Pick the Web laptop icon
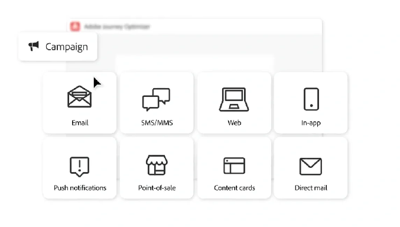The image size is (400, 227). (x=234, y=99)
